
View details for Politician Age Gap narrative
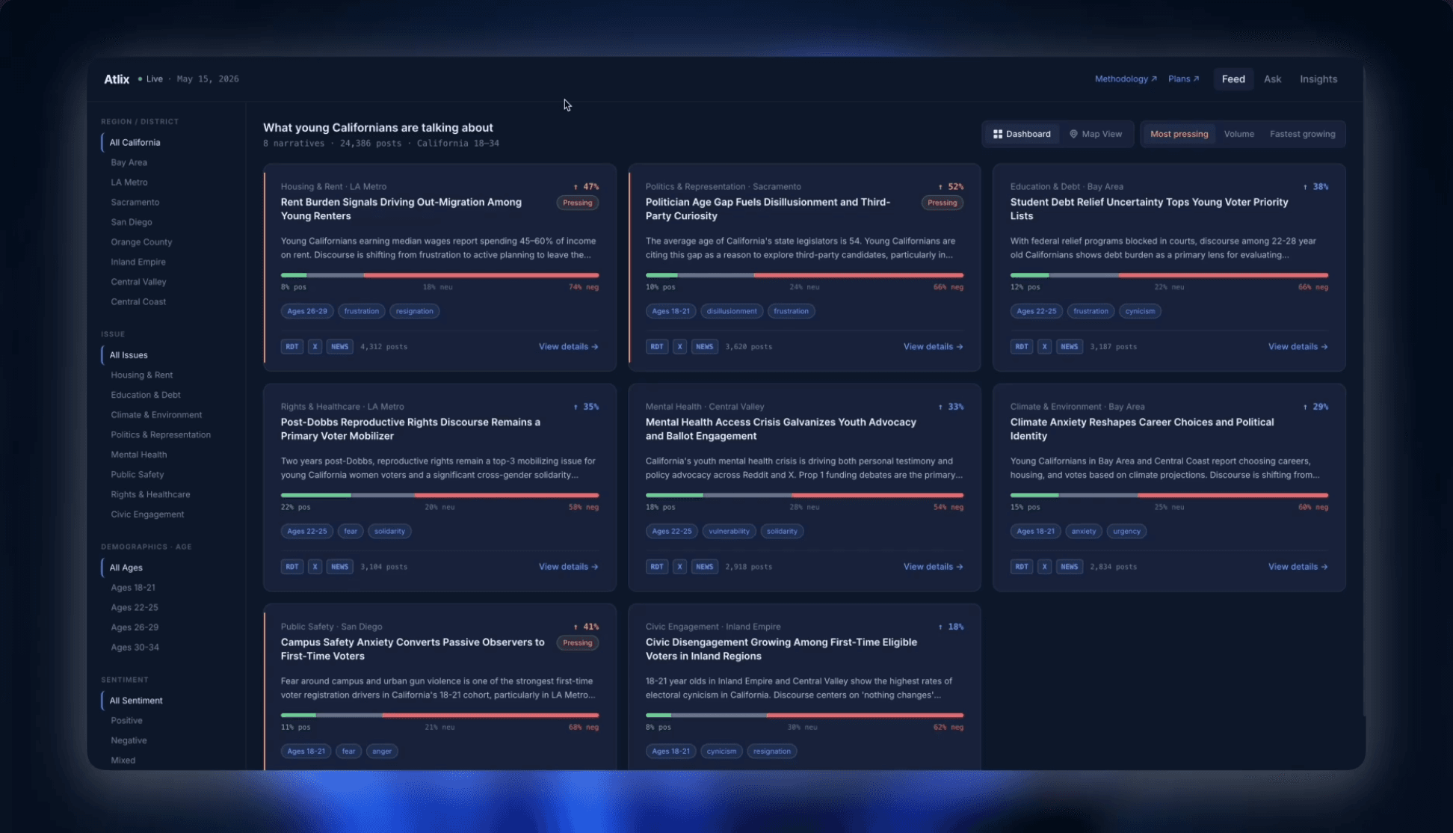point(933,347)
